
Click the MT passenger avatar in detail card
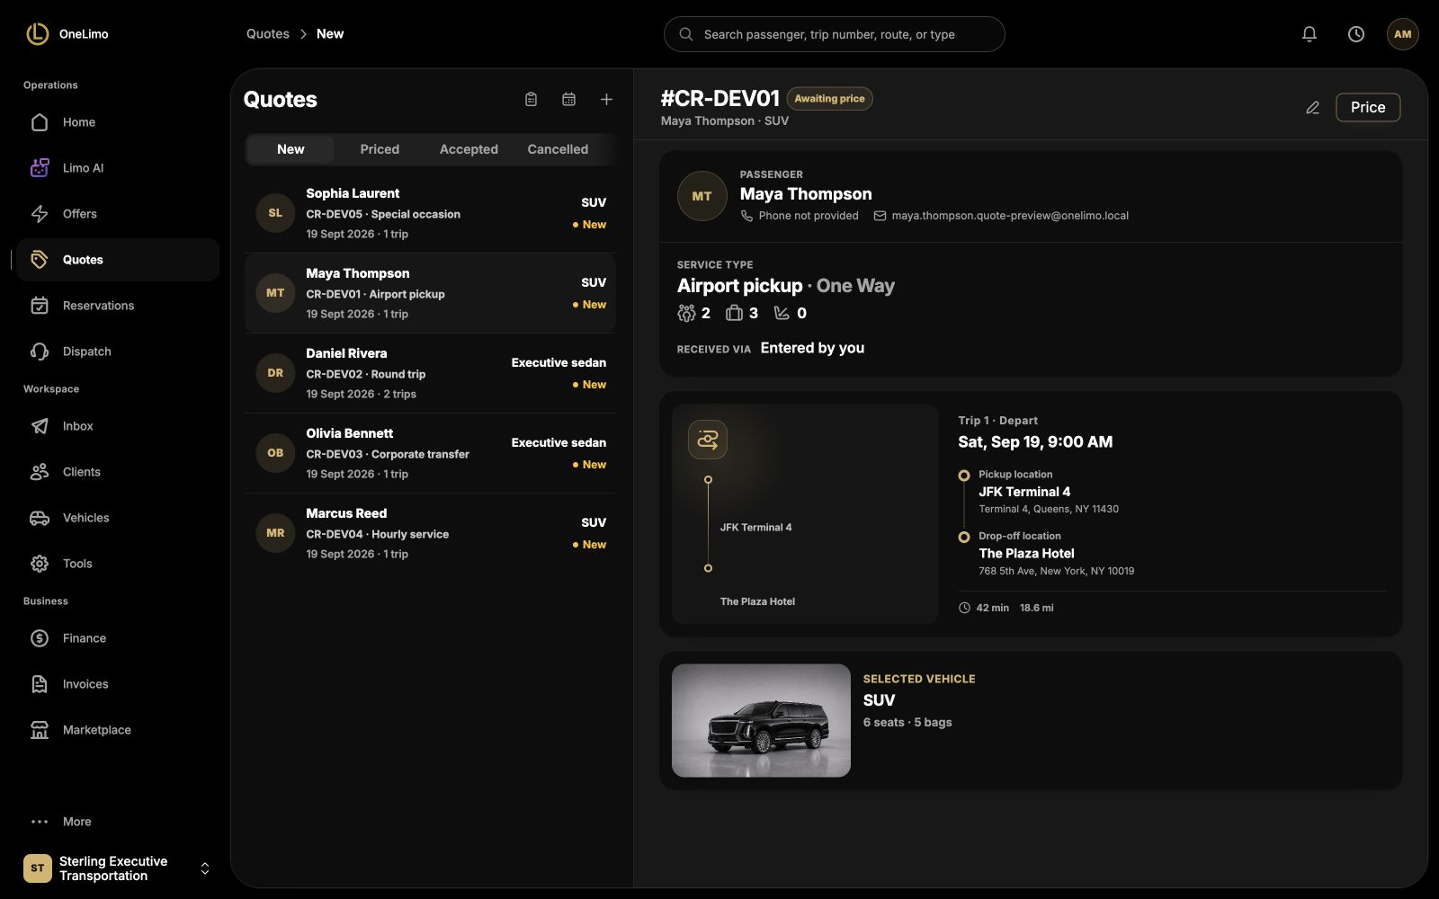(702, 196)
